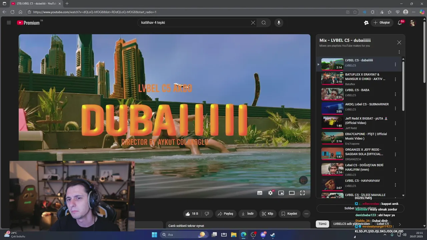
Task: Enable miniplayer mode in player
Action: 281,193
